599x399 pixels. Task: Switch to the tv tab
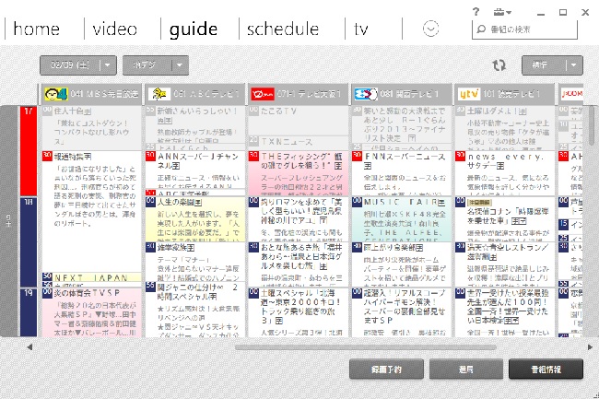tap(361, 29)
